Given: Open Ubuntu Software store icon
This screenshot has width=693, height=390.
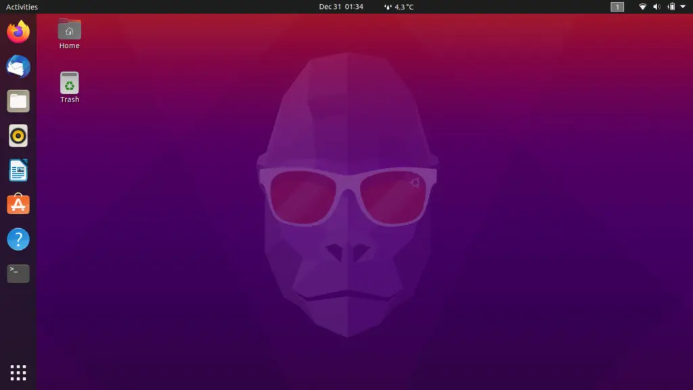Looking at the screenshot, I should [18, 204].
